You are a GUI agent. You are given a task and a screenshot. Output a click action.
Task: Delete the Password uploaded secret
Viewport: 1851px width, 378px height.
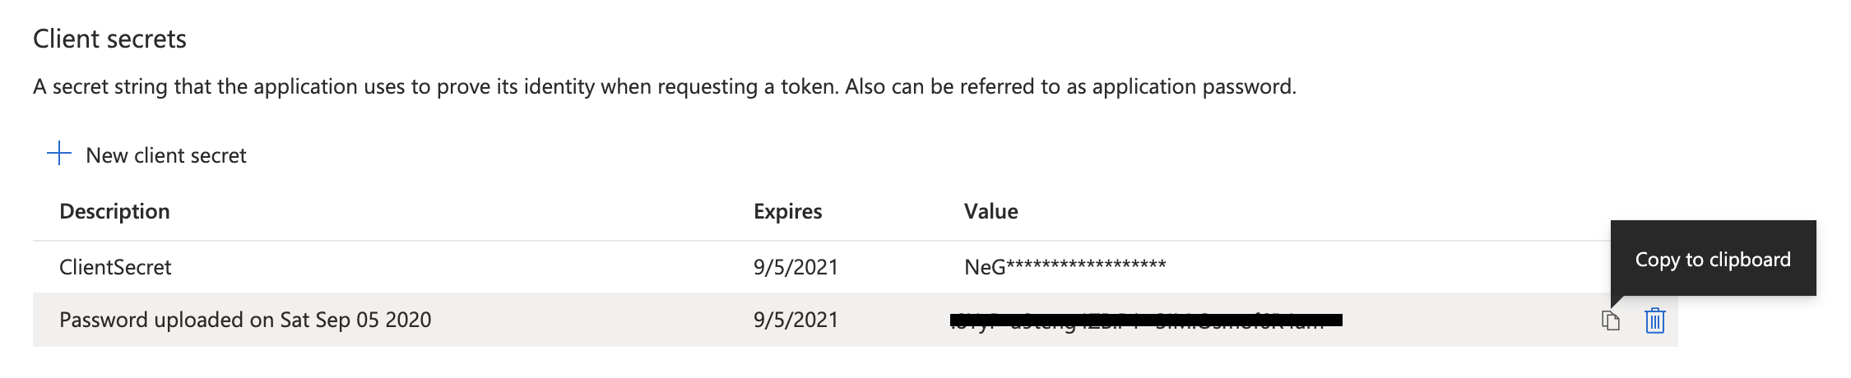pyautogui.click(x=1654, y=320)
